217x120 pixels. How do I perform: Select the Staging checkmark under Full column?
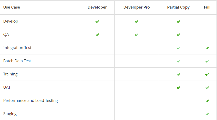click(x=207, y=114)
